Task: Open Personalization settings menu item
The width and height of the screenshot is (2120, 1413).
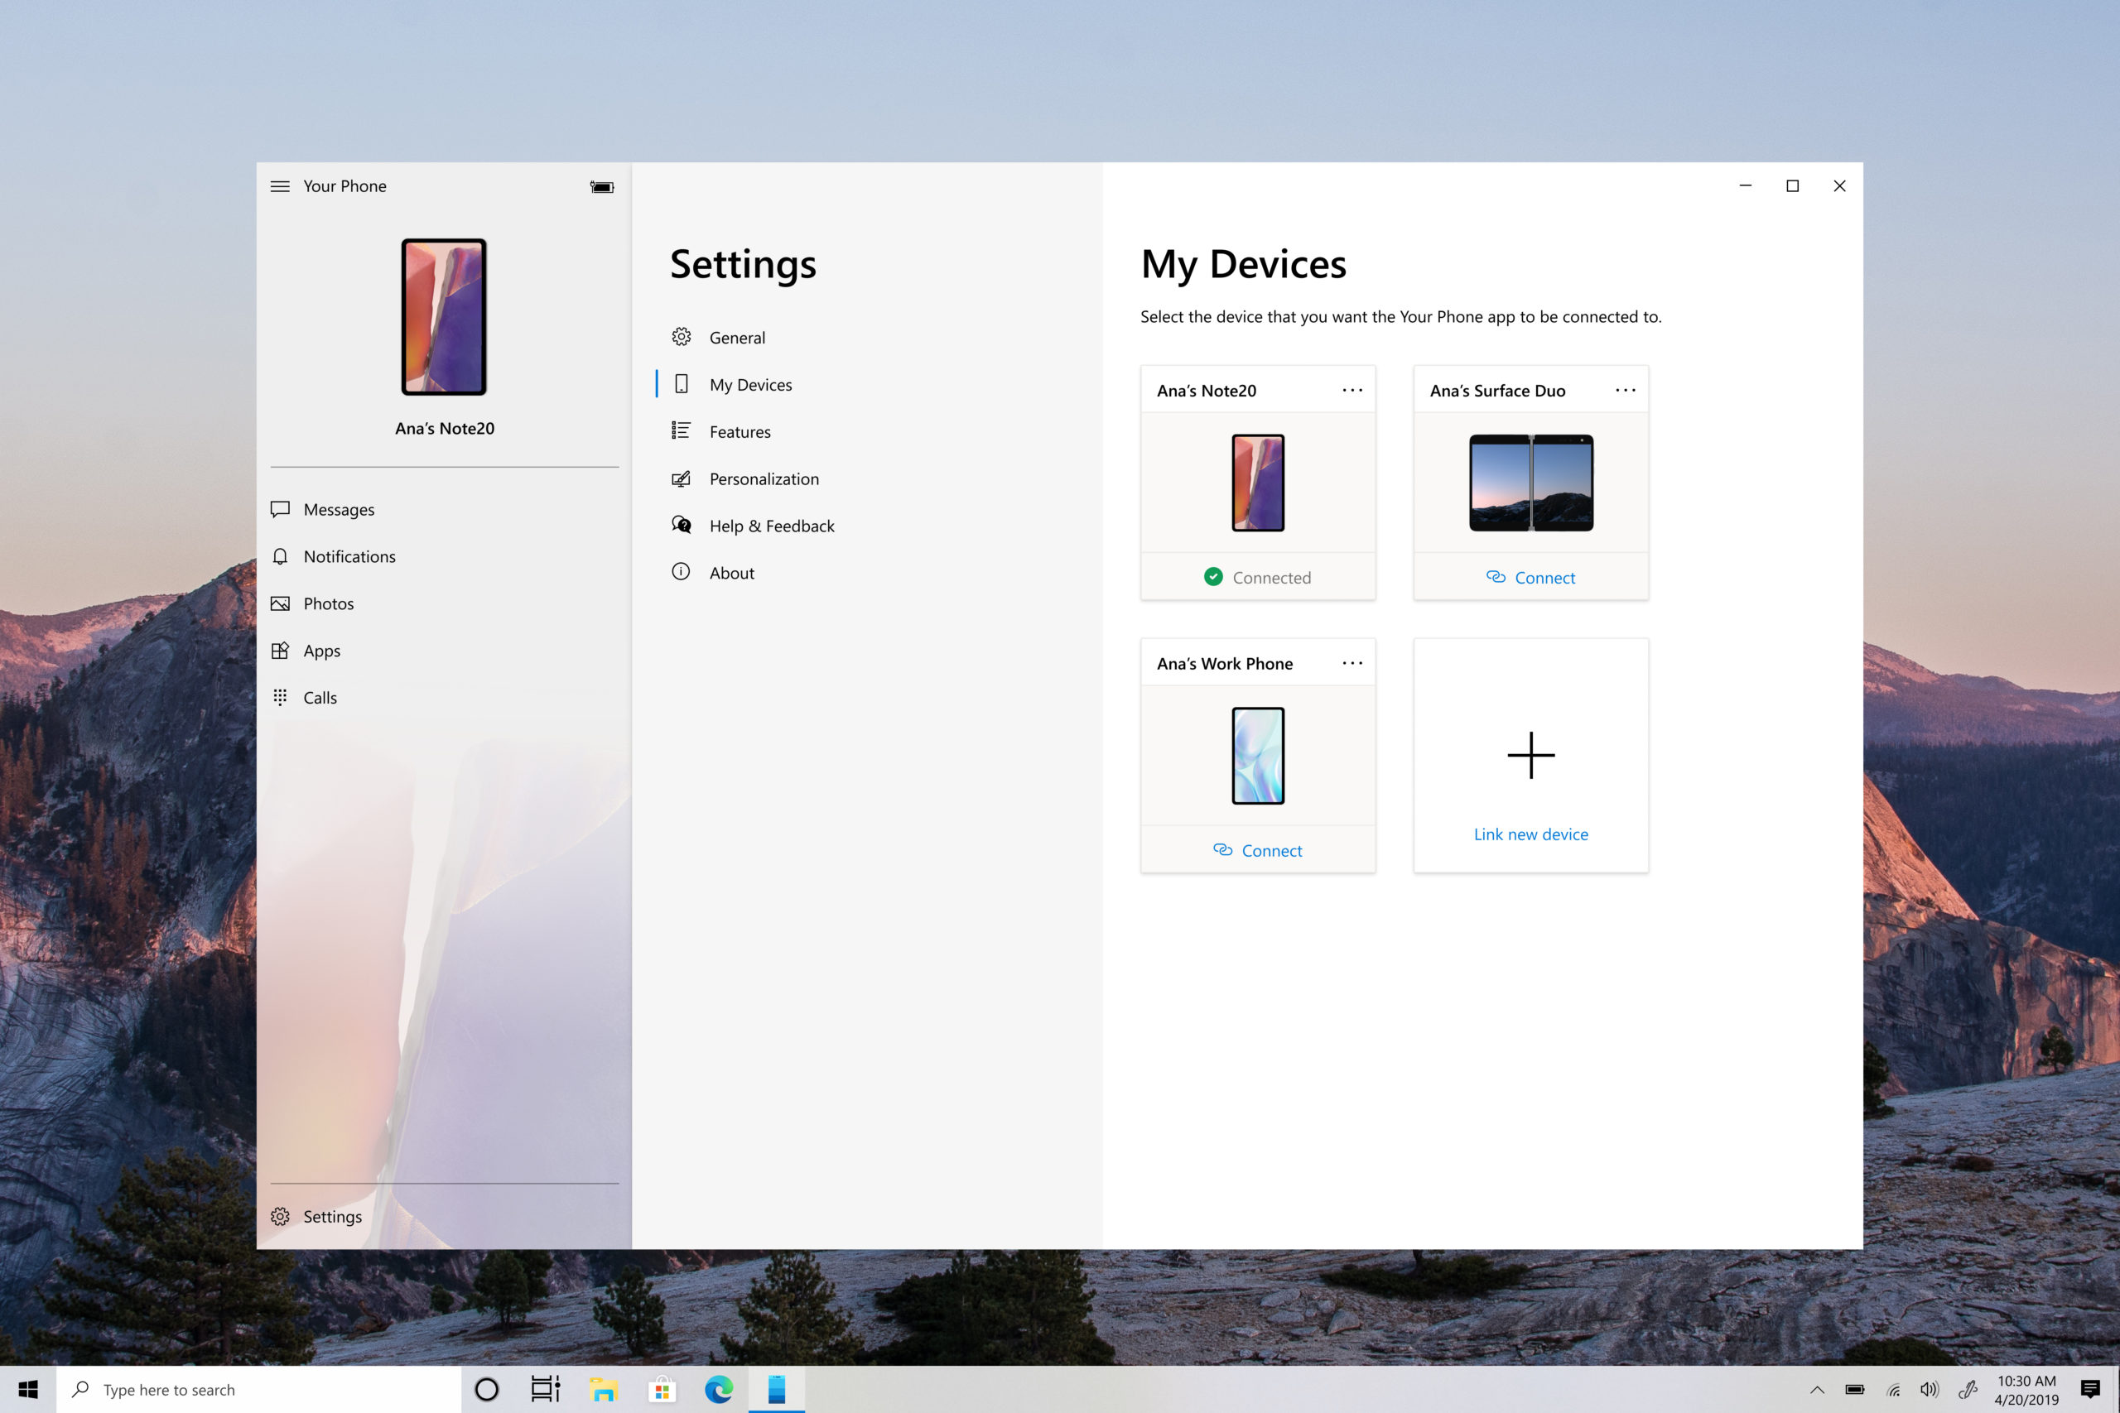Action: click(x=764, y=478)
